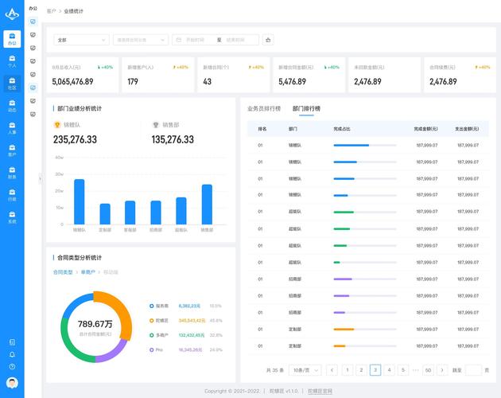
Task: Select the 社区 icon in the sidebar
Action: click(12, 84)
